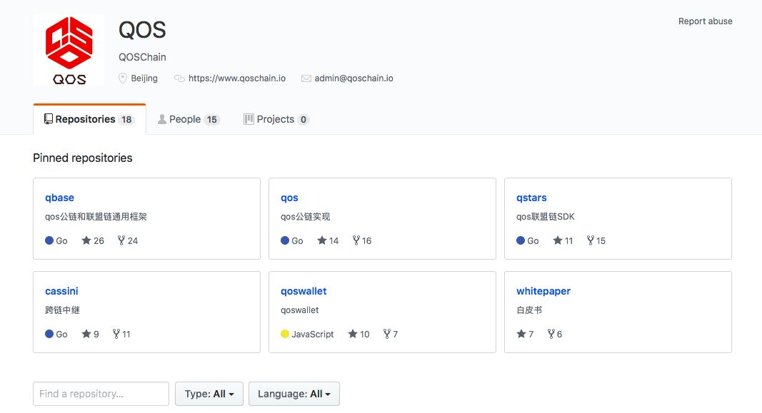The image size is (762, 413).
Task: Open the https://www.qoschain.io website link
Action: tap(236, 78)
